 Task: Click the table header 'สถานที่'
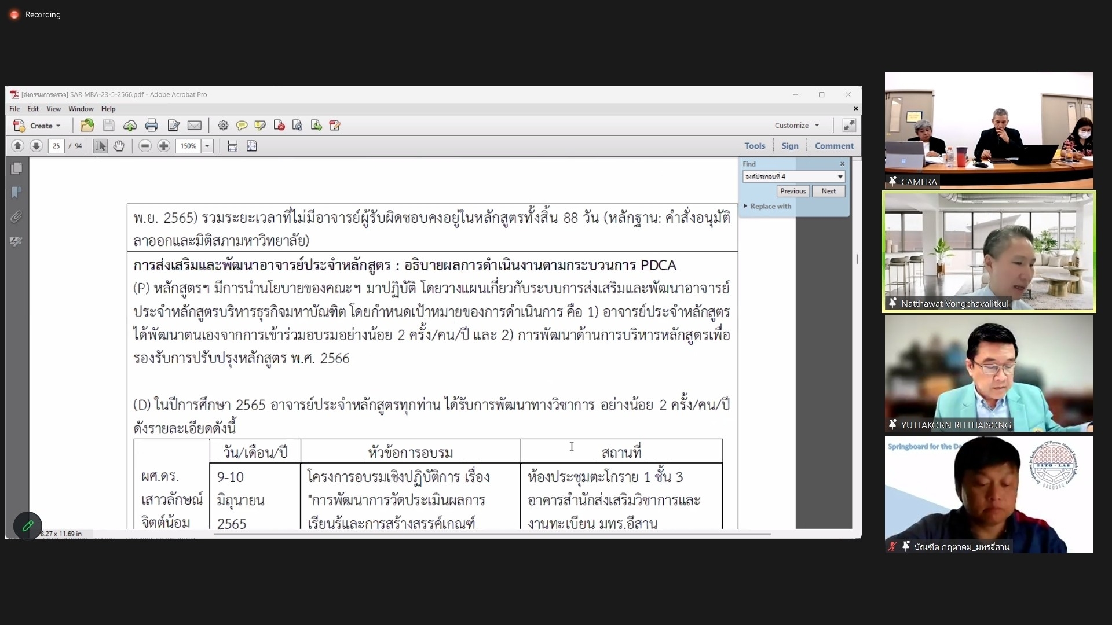point(621,453)
